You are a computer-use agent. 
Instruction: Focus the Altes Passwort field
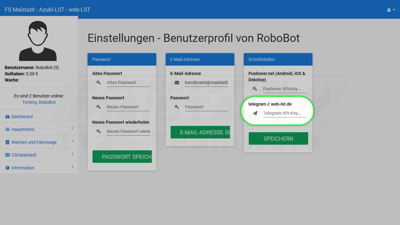point(128,82)
